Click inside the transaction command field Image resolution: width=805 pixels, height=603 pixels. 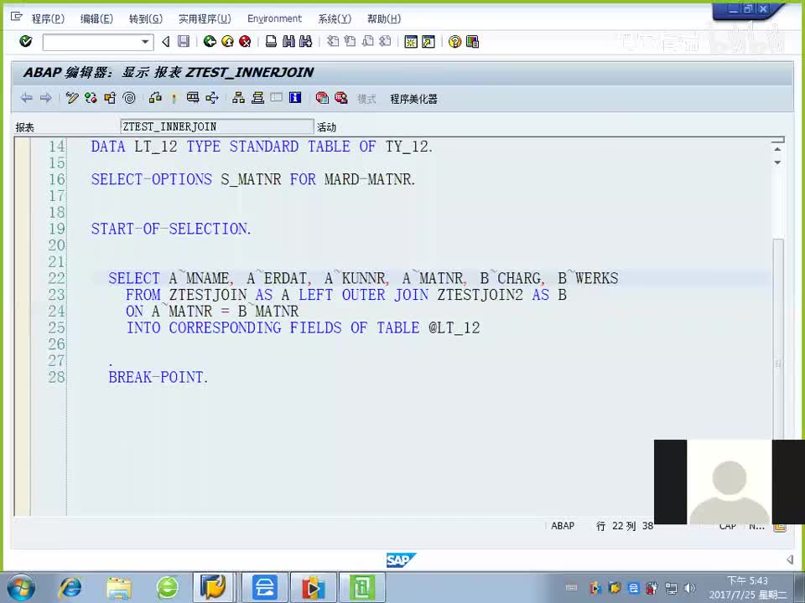click(x=92, y=42)
